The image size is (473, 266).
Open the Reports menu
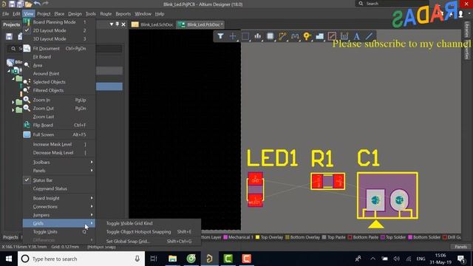click(123, 14)
